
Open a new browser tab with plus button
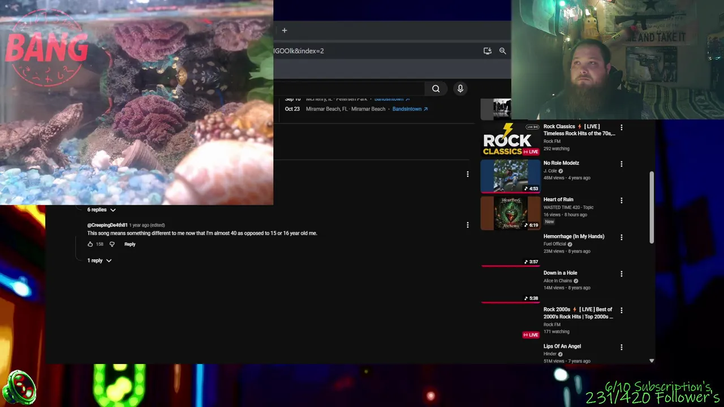click(285, 31)
